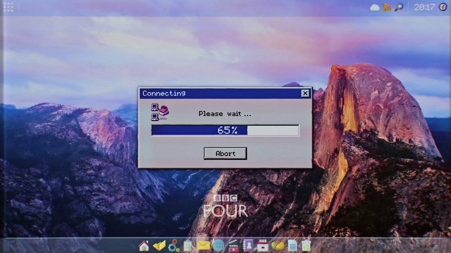Launch the globe web browser icon
This screenshot has height=253, width=451.
[218, 246]
